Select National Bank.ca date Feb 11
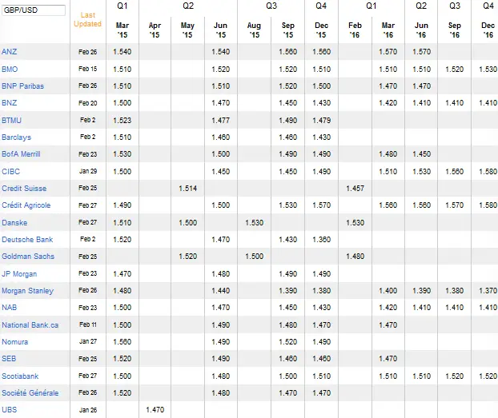 pyautogui.click(x=88, y=324)
